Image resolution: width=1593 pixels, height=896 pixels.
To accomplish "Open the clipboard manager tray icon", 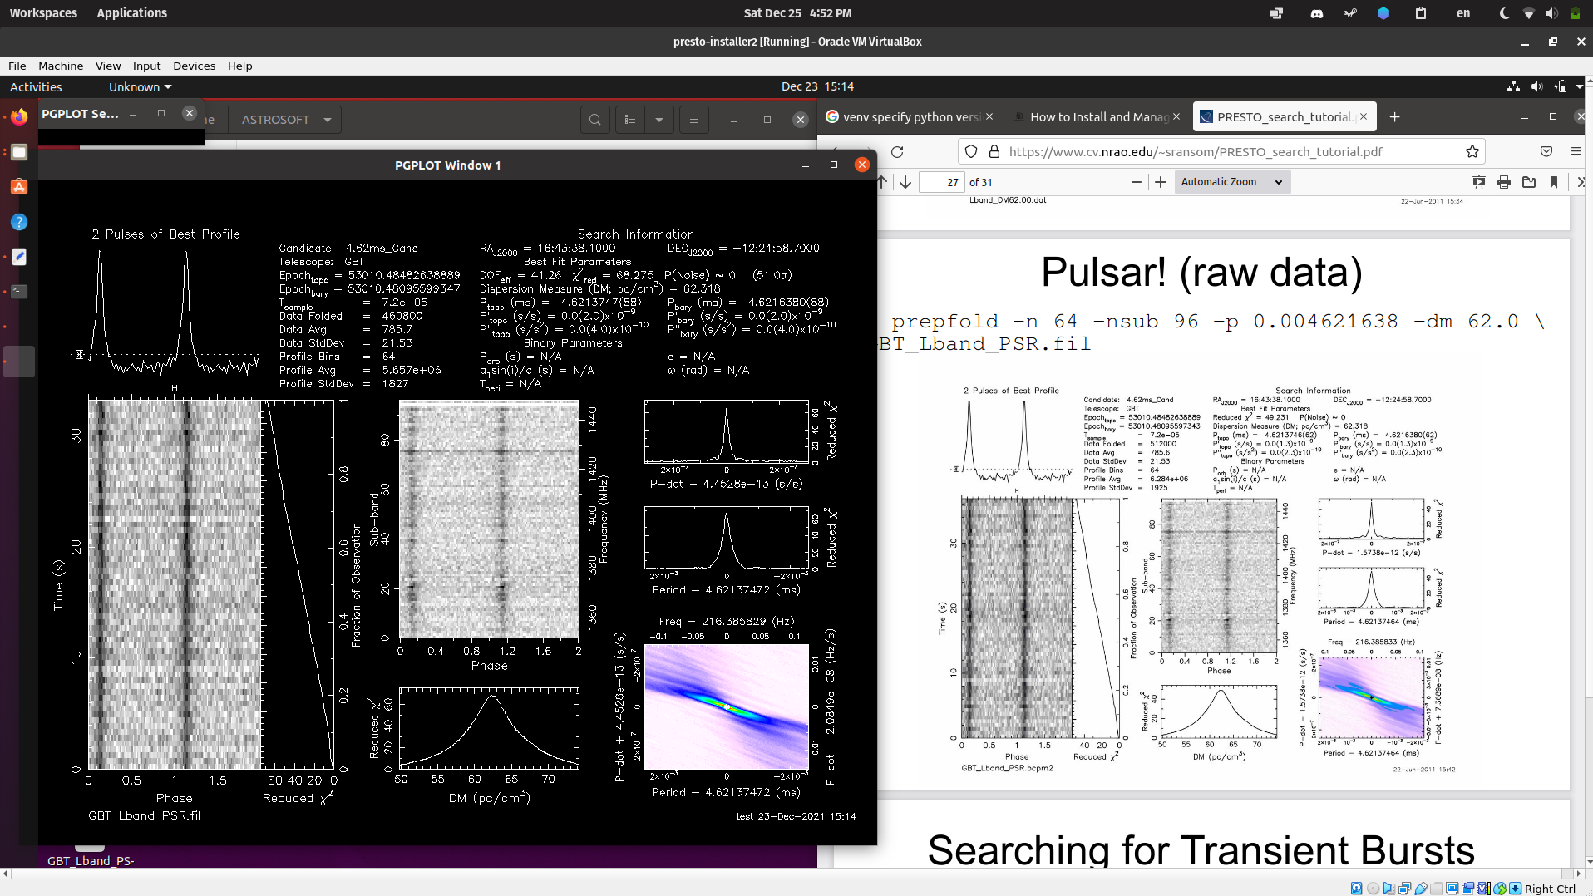I will (1420, 13).
